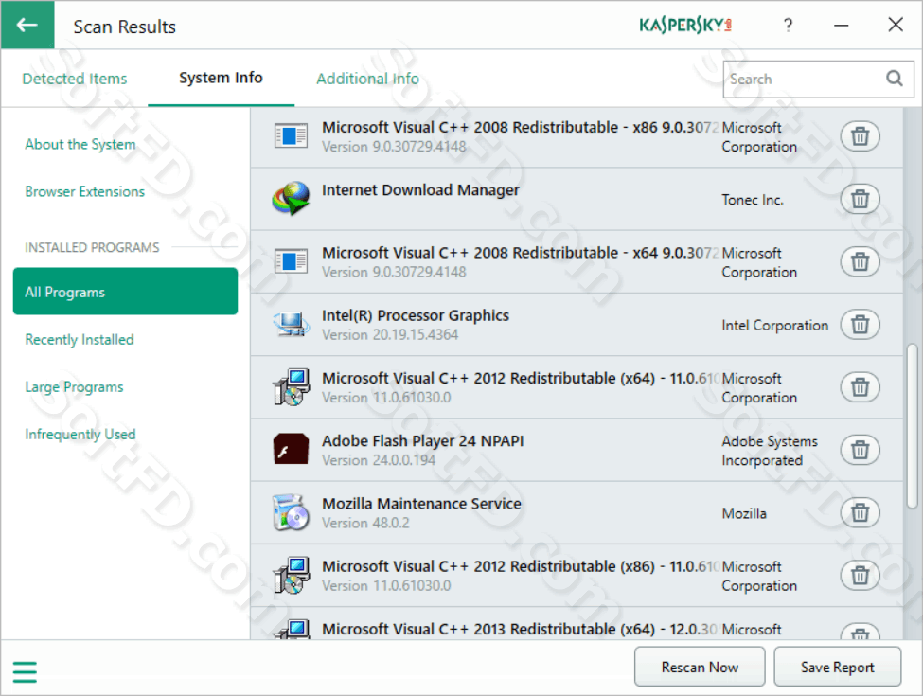The height and width of the screenshot is (696, 923).
Task: Show Browser Extensions list
Action: click(85, 191)
